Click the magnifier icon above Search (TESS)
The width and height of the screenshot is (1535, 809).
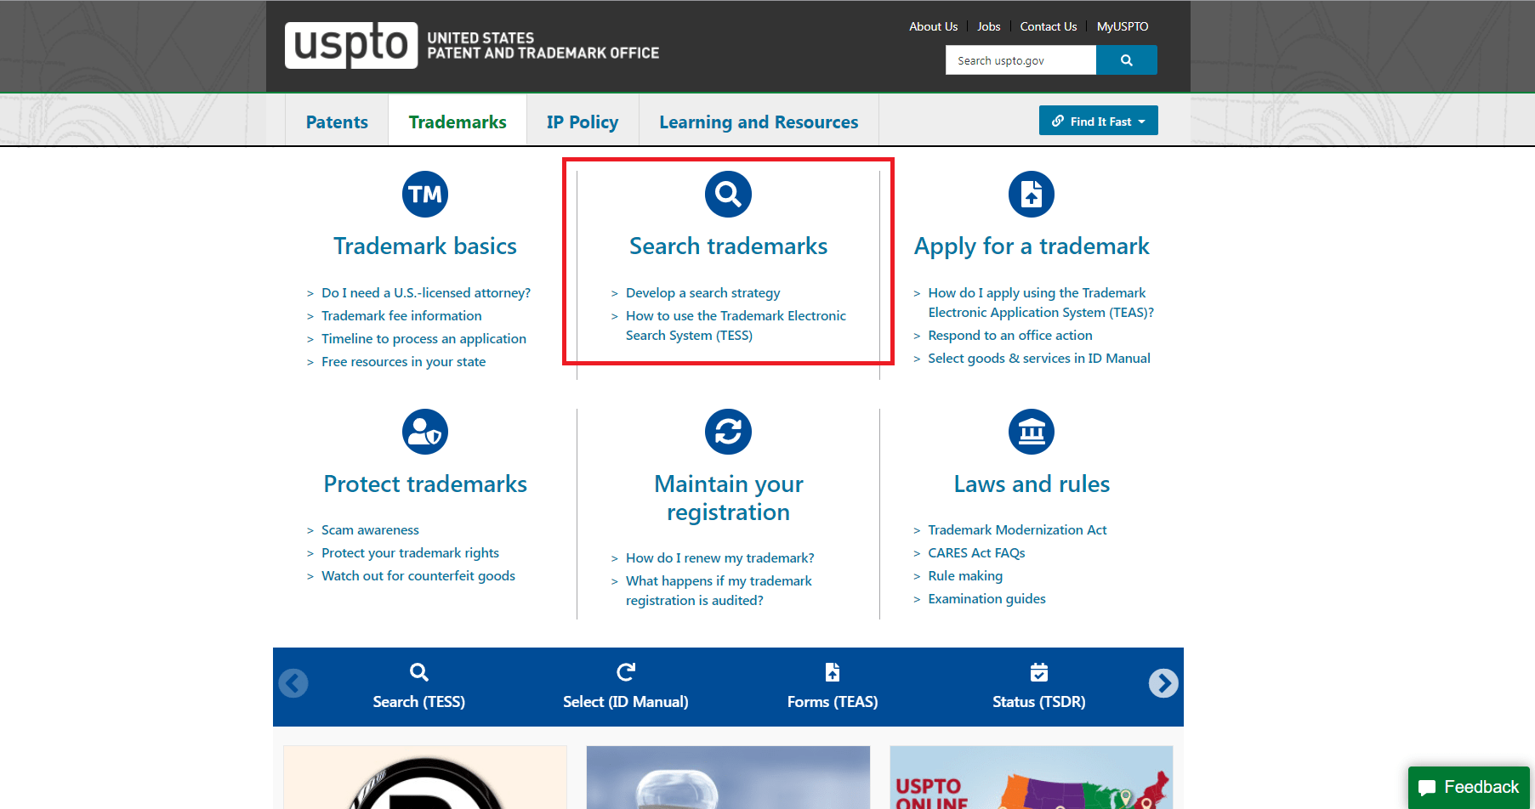418,672
